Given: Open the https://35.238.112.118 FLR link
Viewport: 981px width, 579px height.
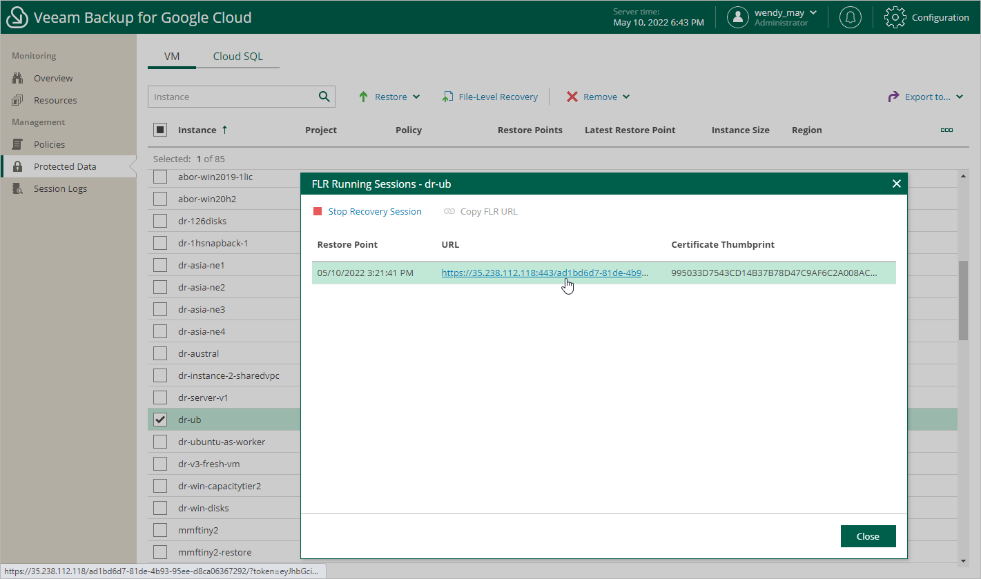Looking at the screenshot, I should tap(545, 273).
